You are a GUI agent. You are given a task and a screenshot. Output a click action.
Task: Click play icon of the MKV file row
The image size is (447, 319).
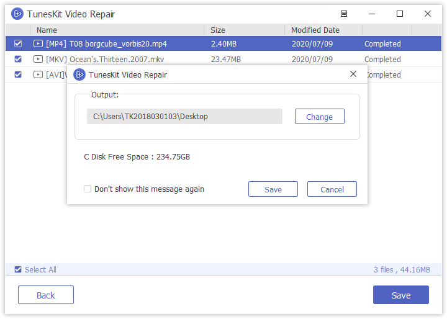[38, 59]
